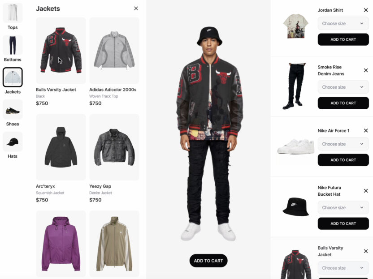Select the Hats category icon
Screen dimensions: 373x279
click(x=13, y=142)
